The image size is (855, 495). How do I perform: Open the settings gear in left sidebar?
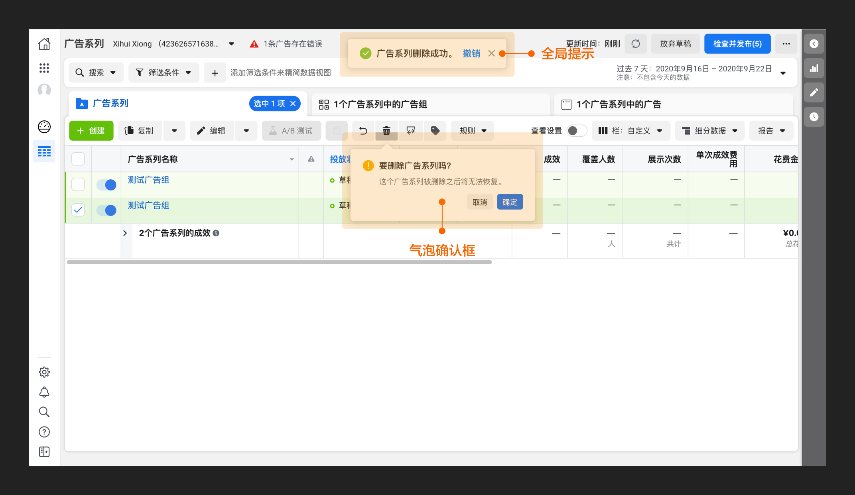(x=44, y=372)
